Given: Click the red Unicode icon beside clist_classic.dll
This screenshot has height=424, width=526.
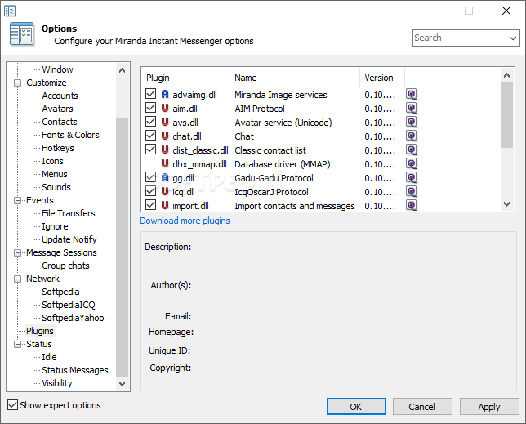Looking at the screenshot, I should click(165, 150).
